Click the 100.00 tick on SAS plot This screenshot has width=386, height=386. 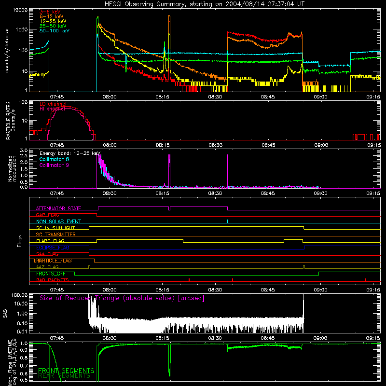pos(19,295)
